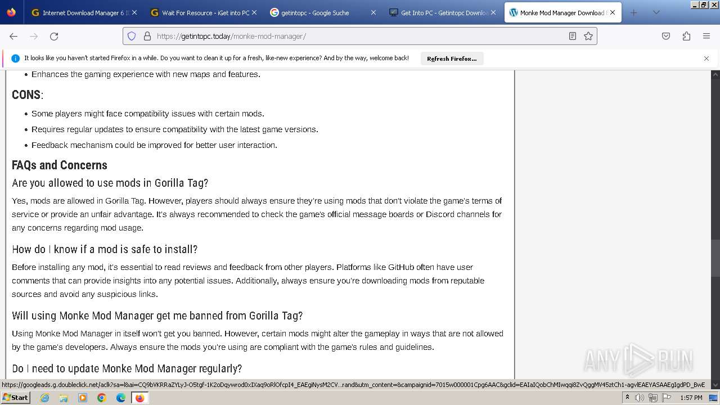This screenshot has height=405, width=720.
Task: Open the extensions menu
Action: [x=686, y=36]
